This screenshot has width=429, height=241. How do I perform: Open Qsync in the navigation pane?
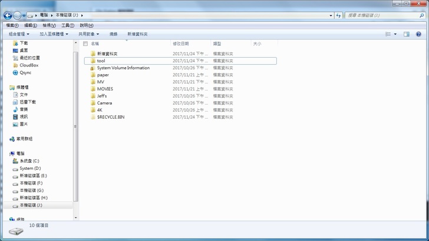(25, 72)
